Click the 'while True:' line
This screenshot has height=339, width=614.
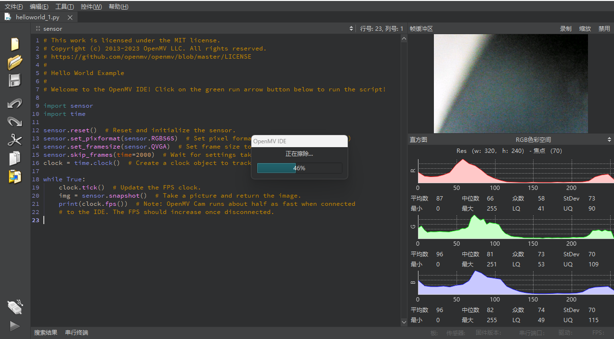(65, 179)
